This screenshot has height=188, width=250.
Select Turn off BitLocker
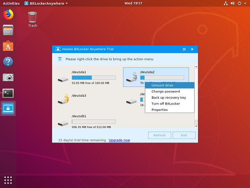point(170,103)
